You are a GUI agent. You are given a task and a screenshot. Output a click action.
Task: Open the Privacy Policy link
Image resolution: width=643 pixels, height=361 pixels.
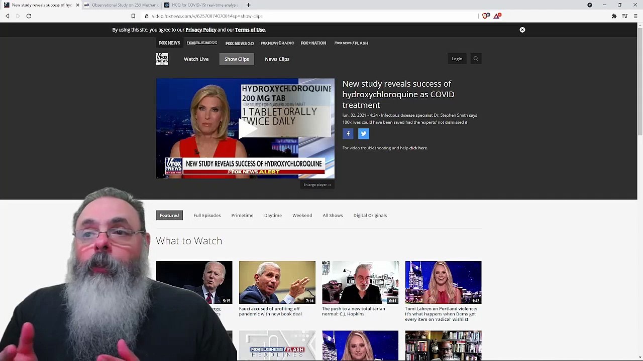click(x=201, y=30)
